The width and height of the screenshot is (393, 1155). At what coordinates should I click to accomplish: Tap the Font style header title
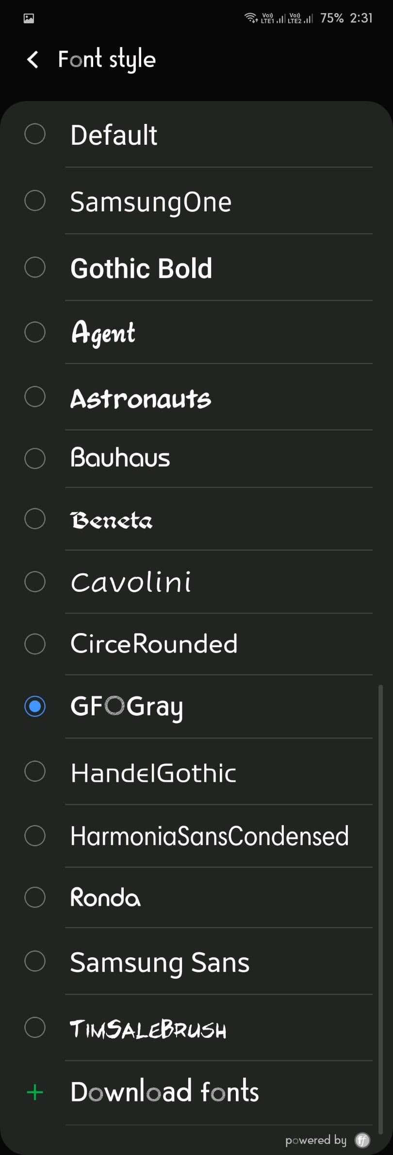tap(107, 59)
